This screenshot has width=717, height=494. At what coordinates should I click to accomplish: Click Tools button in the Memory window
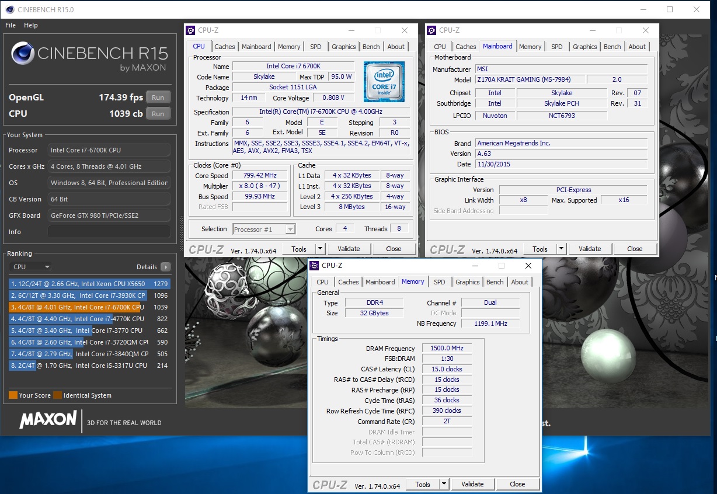pos(423,484)
